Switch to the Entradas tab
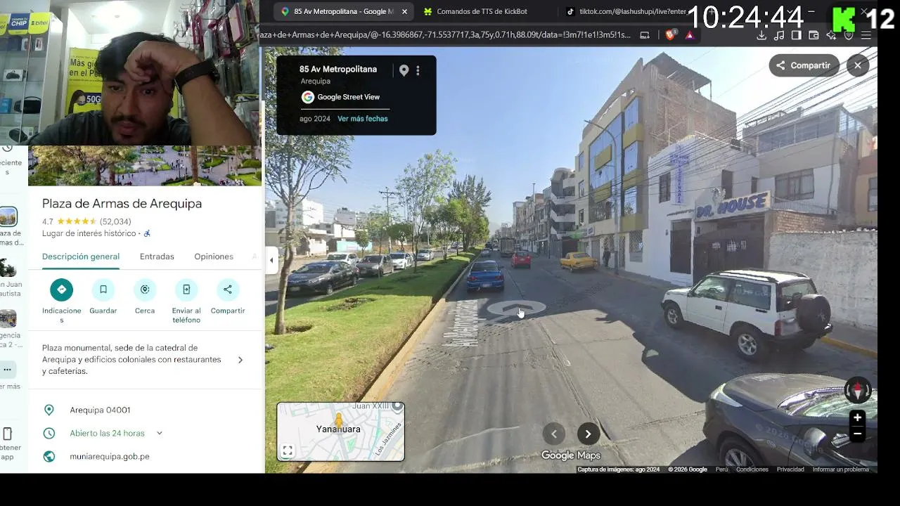Image resolution: width=900 pixels, height=506 pixels. click(x=157, y=257)
